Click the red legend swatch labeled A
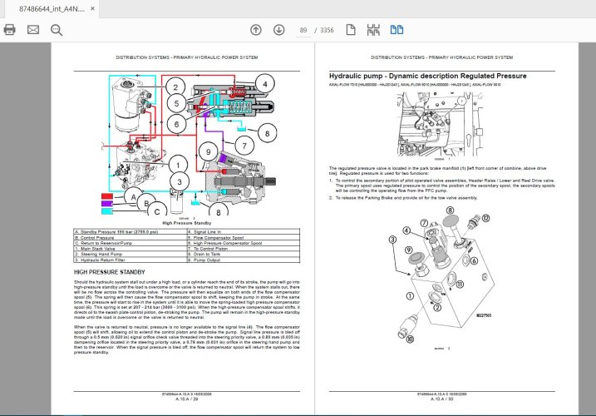The height and width of the screenshot is (416, 596). point(107,196)
